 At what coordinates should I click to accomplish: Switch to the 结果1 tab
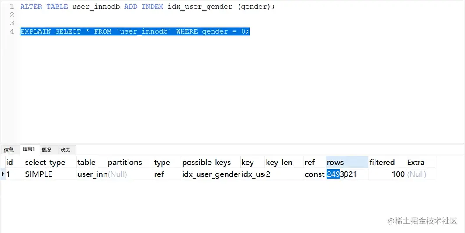pos(29,150)
